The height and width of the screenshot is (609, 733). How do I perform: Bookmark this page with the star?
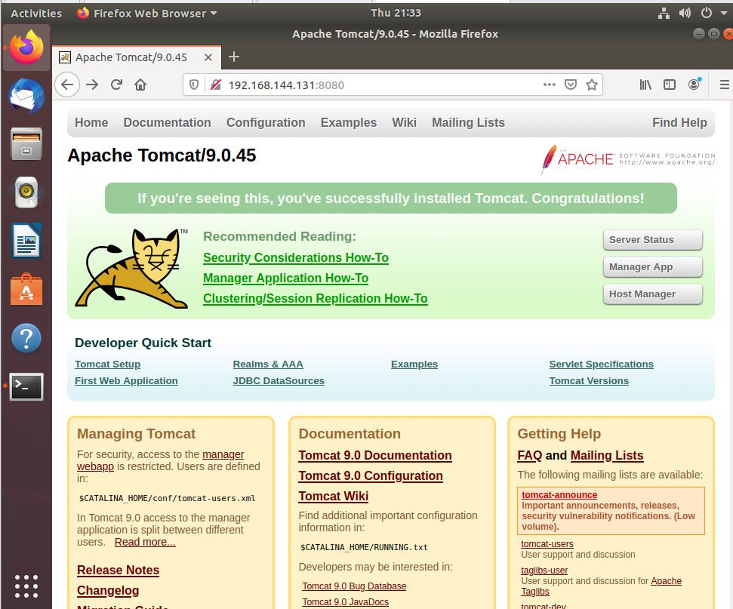click(592, 85)
